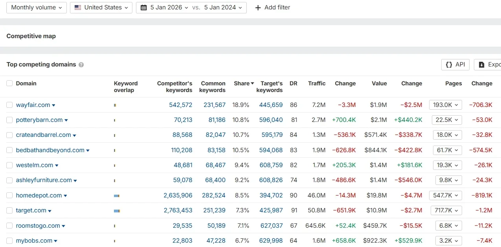Click the Common keywords column header

(213, 87)
